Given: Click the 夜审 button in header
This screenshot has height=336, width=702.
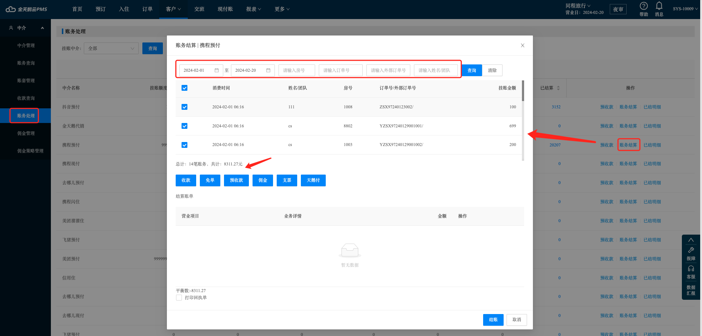Looking at the screenshot, I should 618,9.
